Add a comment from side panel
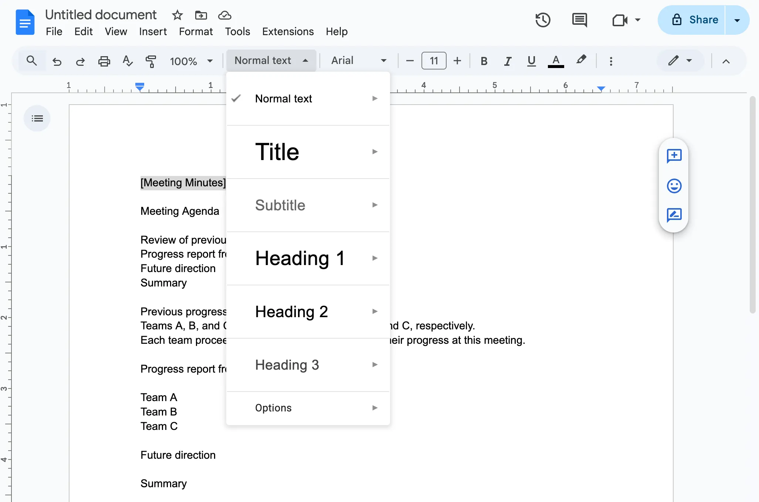The height and width of the screenshot is (502, 759). click(674, 156)
